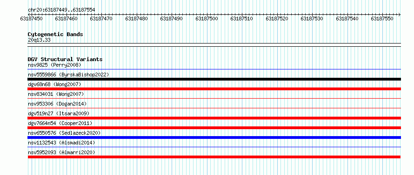
Task: Click the red dgv7664n54 variant bar
Action: coord(214,128)
